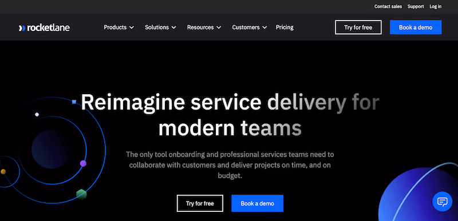Open the chat widget icon
Screen dimensions: 458x221
point(442,202)
